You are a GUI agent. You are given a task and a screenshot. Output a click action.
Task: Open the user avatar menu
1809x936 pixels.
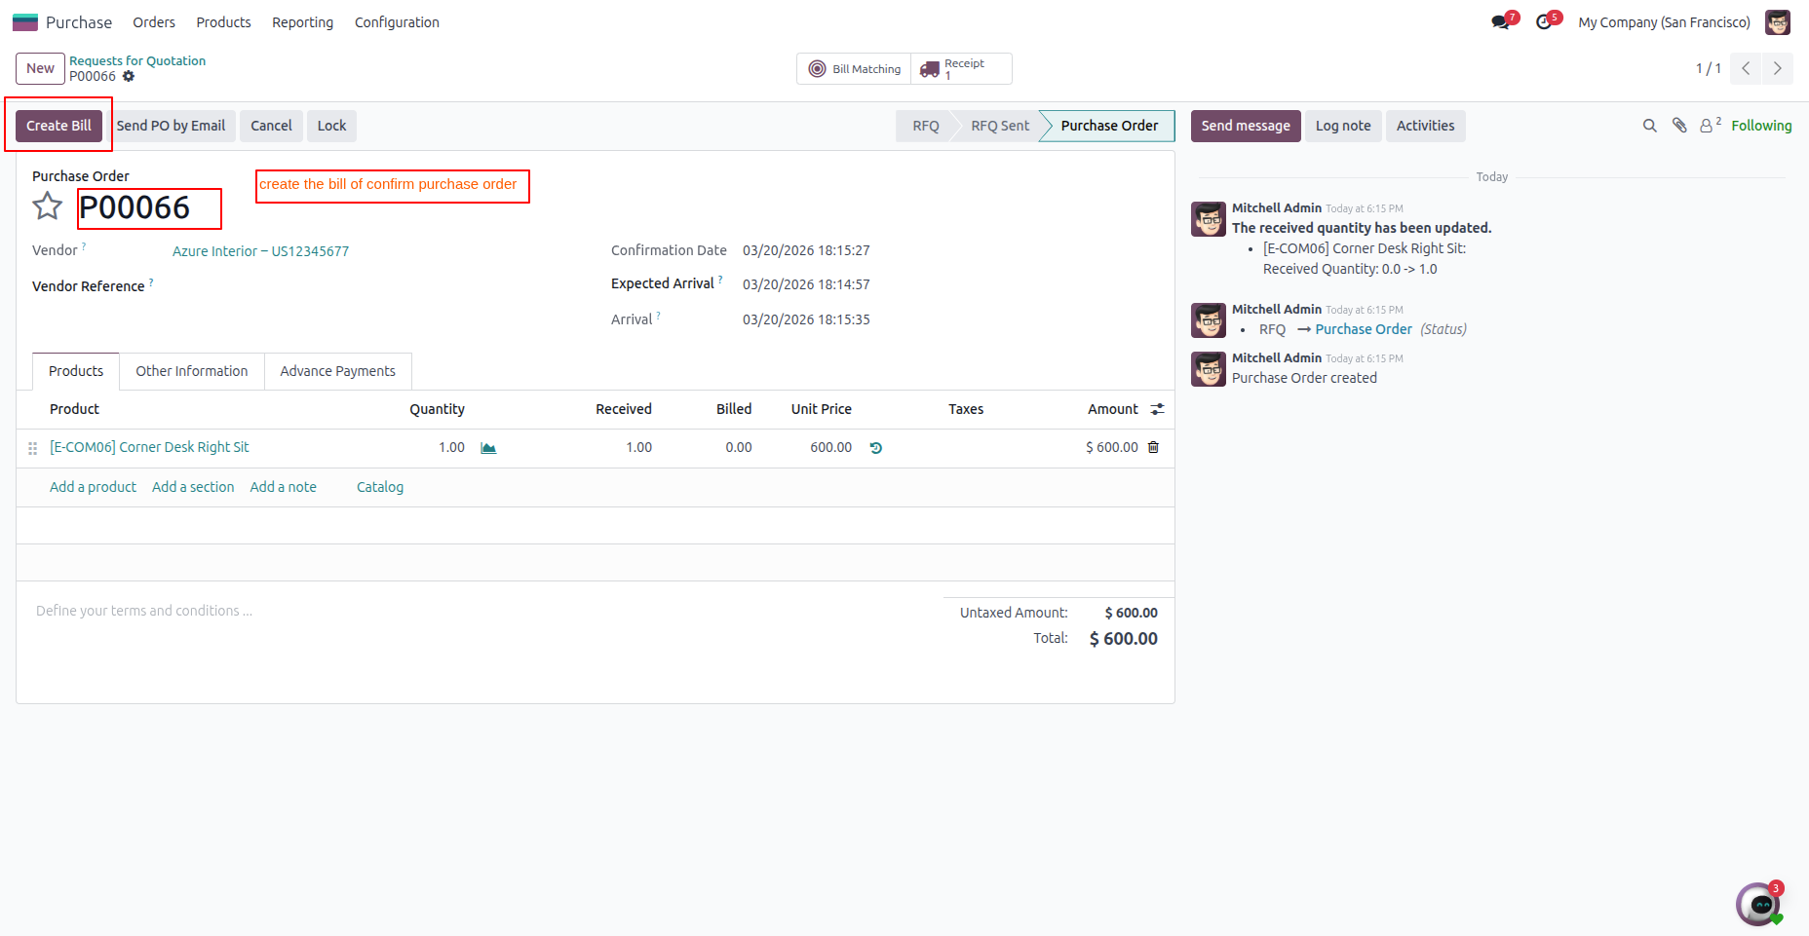(1778, 22)
